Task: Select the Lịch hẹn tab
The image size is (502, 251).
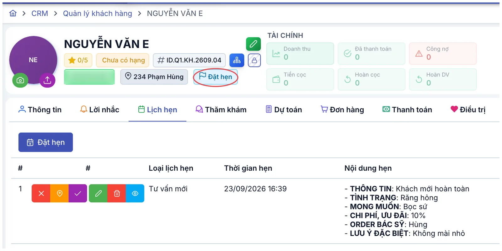Action: click(158, 109)
